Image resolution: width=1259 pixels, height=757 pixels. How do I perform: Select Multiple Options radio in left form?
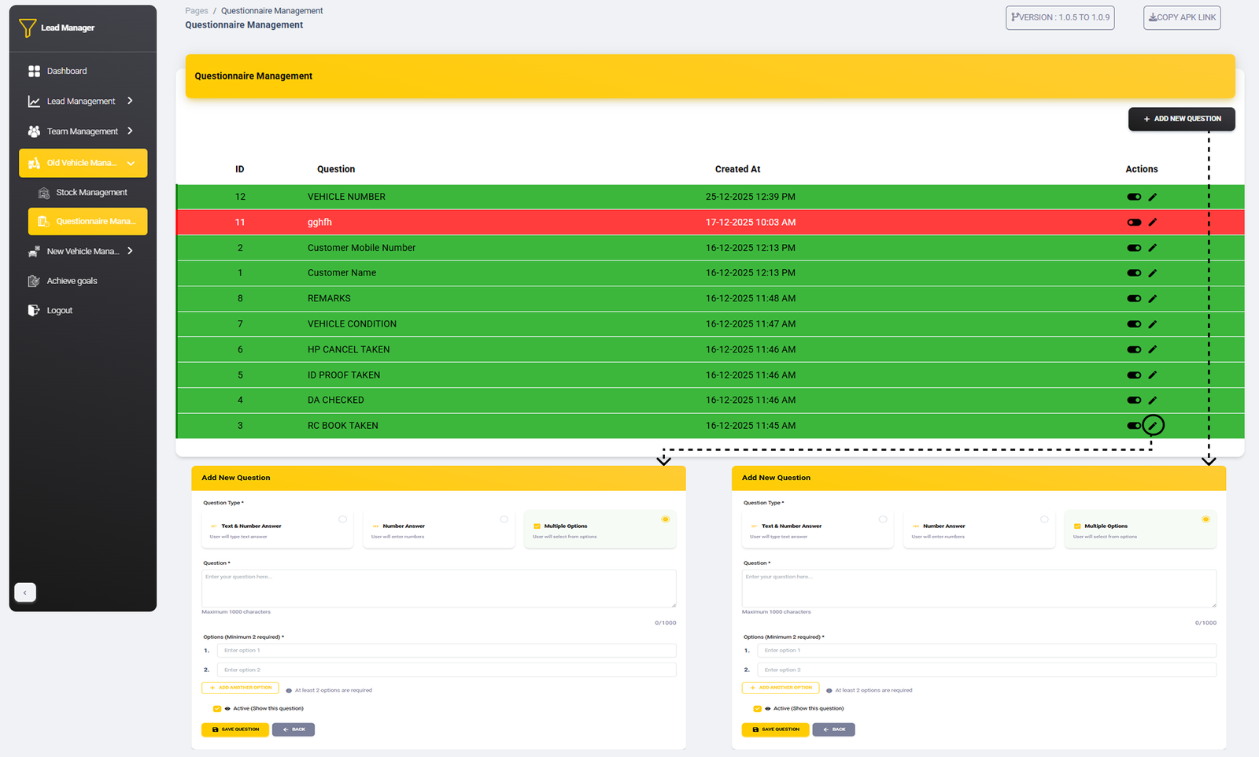[x=665, y=519]
